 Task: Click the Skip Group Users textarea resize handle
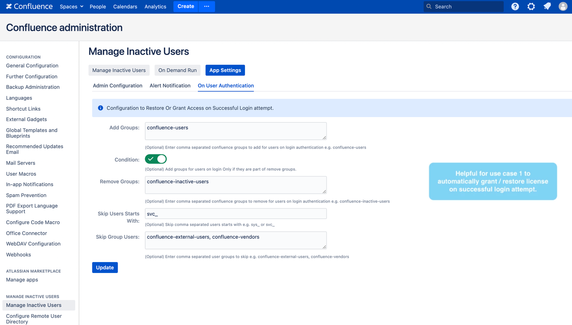(324, 247)
